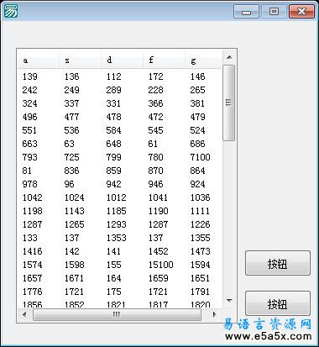Click column header 'g'
The image size is (319, 347).
click(x=204, y=60)
